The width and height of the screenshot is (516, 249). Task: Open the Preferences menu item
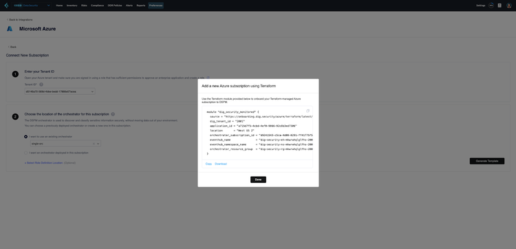(155, 6)
